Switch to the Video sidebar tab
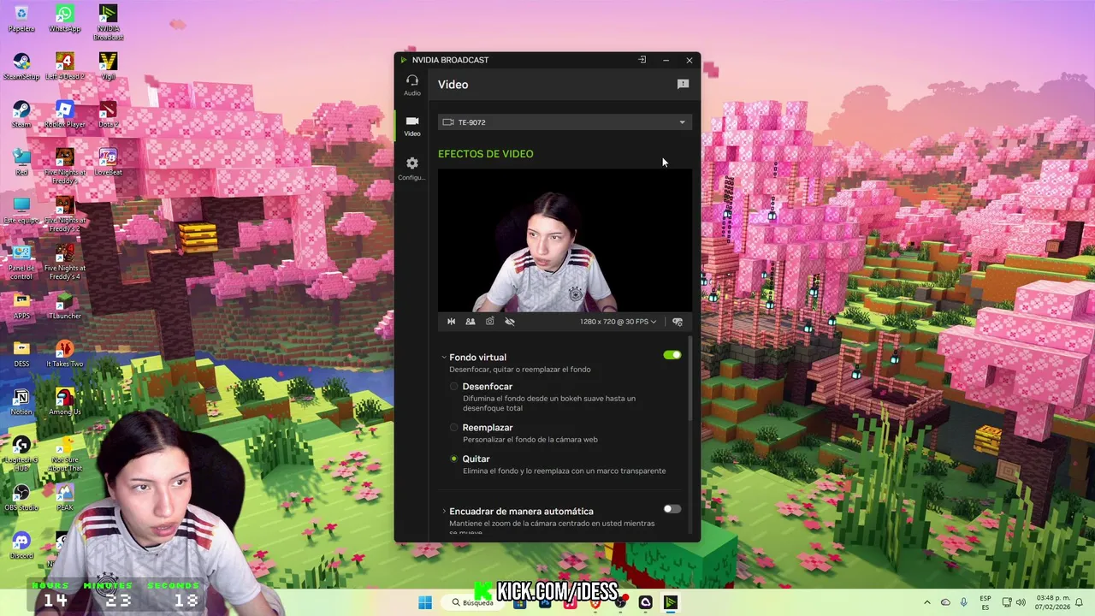Screen dimensions: 1095x616 point(412,126)
